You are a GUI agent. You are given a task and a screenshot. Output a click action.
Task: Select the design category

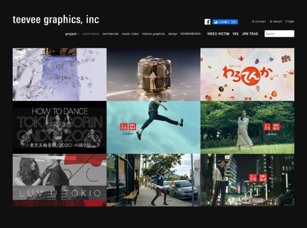pos(173,34)
